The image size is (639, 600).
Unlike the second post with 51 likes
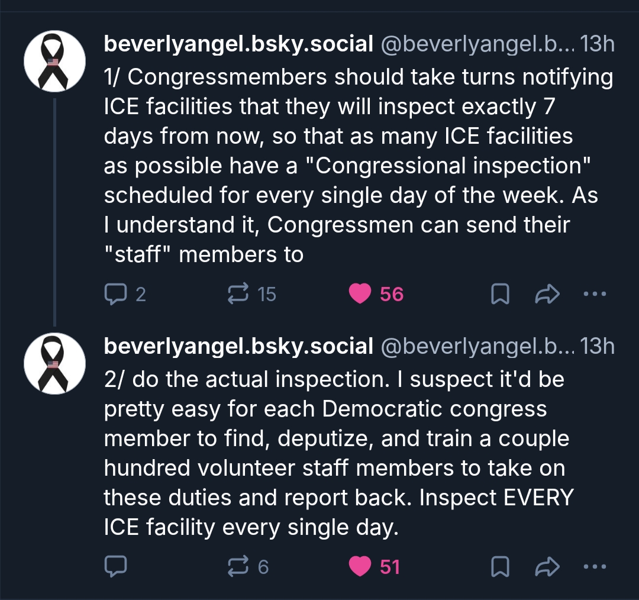(x=360, y=567)
